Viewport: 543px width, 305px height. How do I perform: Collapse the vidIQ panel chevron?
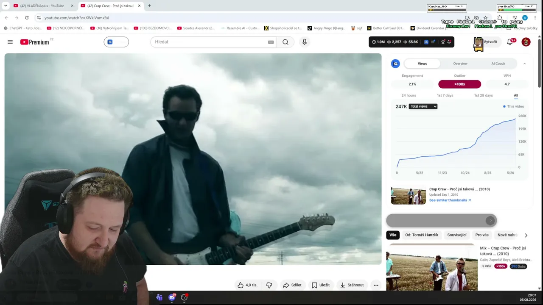pos(524,64)
